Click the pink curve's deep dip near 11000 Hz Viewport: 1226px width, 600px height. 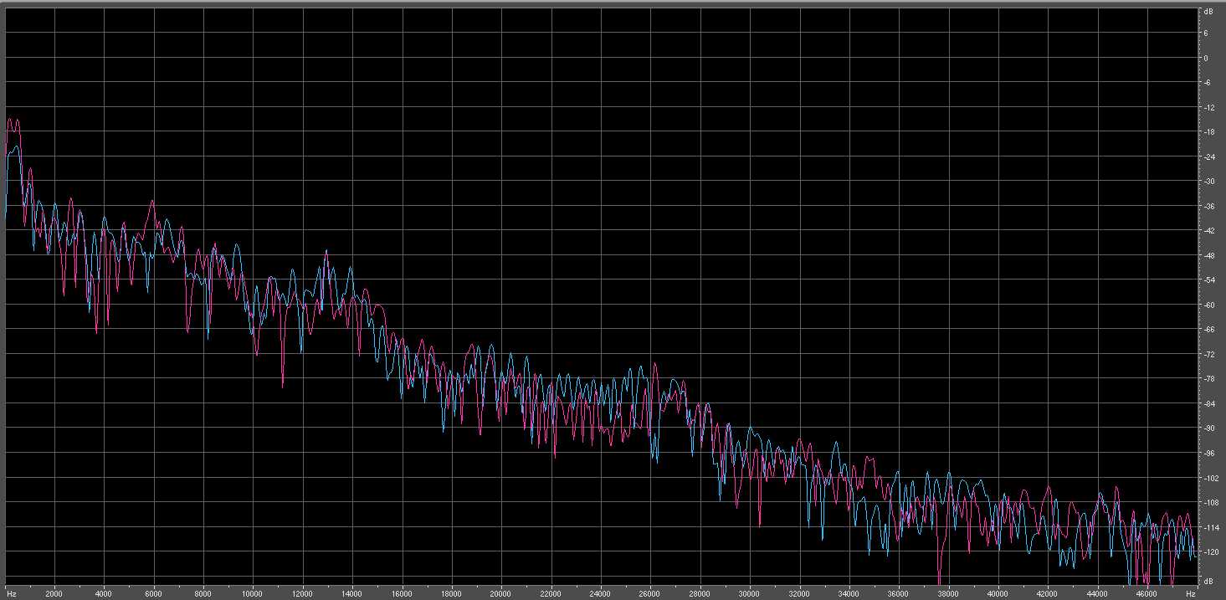pyautogui.click(x=283, y=386)
